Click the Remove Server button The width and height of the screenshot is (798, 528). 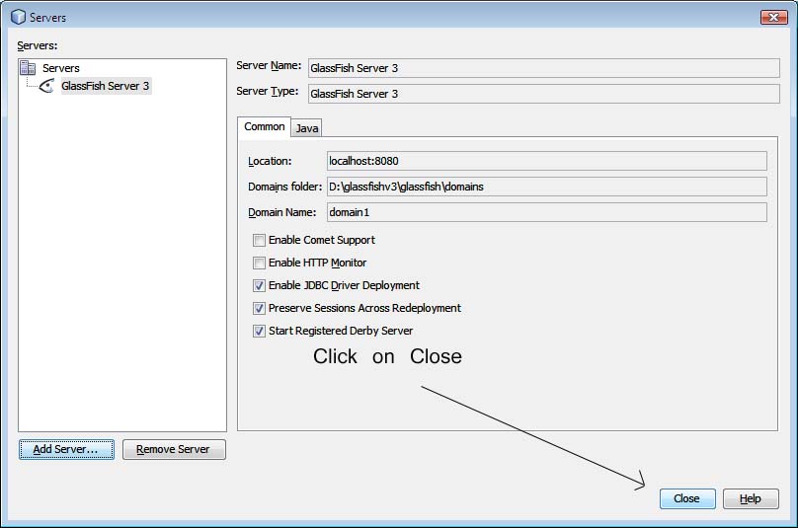click(x=174, y=450)
